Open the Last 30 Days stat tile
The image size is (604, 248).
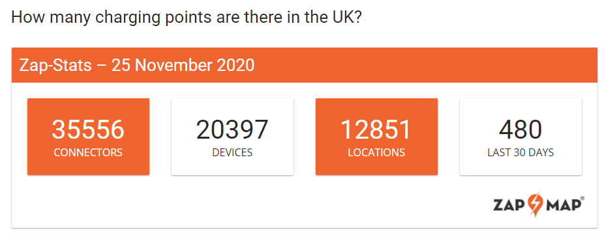(521, 137)
